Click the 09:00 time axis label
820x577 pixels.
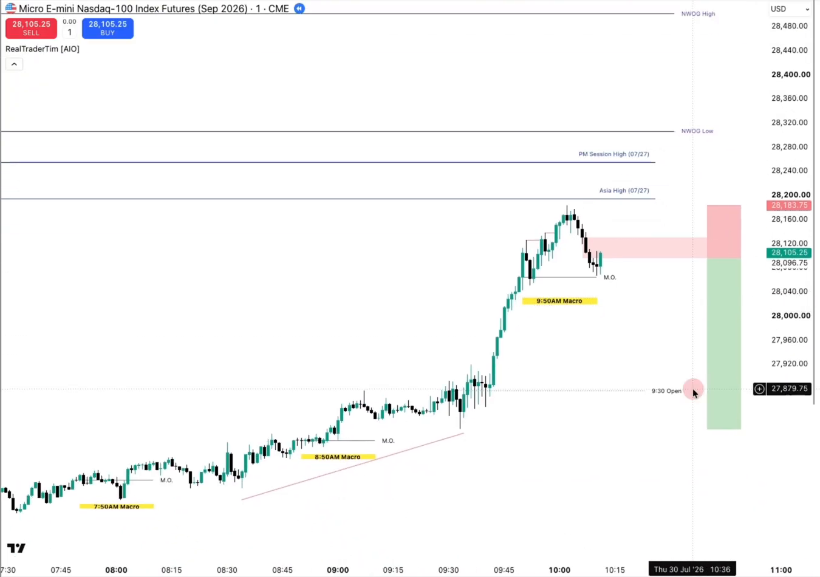point(338,570)
